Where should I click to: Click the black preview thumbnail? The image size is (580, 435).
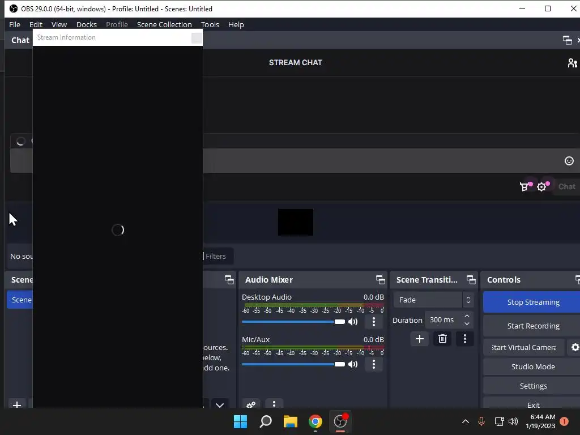click(296, 222)
